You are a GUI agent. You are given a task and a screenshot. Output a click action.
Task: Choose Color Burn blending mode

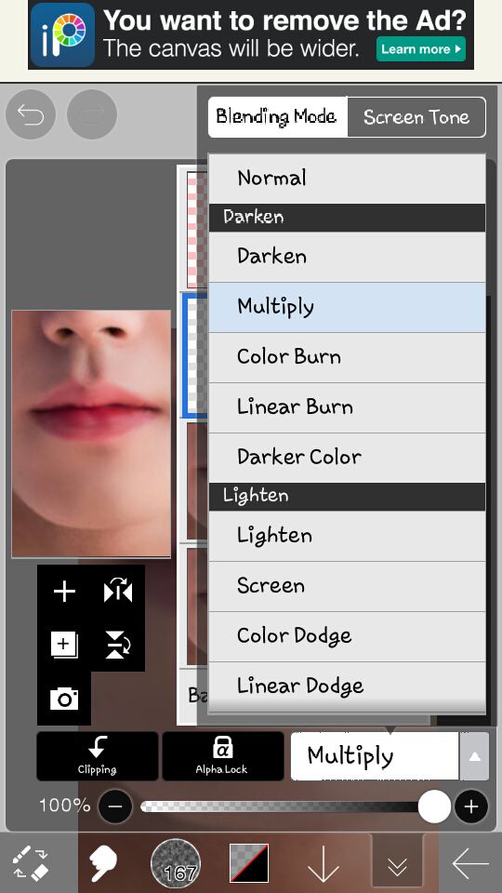pos(347,357)
